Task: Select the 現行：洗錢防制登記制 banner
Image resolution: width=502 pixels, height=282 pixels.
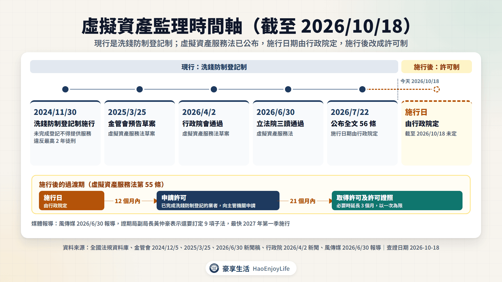Action: click(214, 67)
